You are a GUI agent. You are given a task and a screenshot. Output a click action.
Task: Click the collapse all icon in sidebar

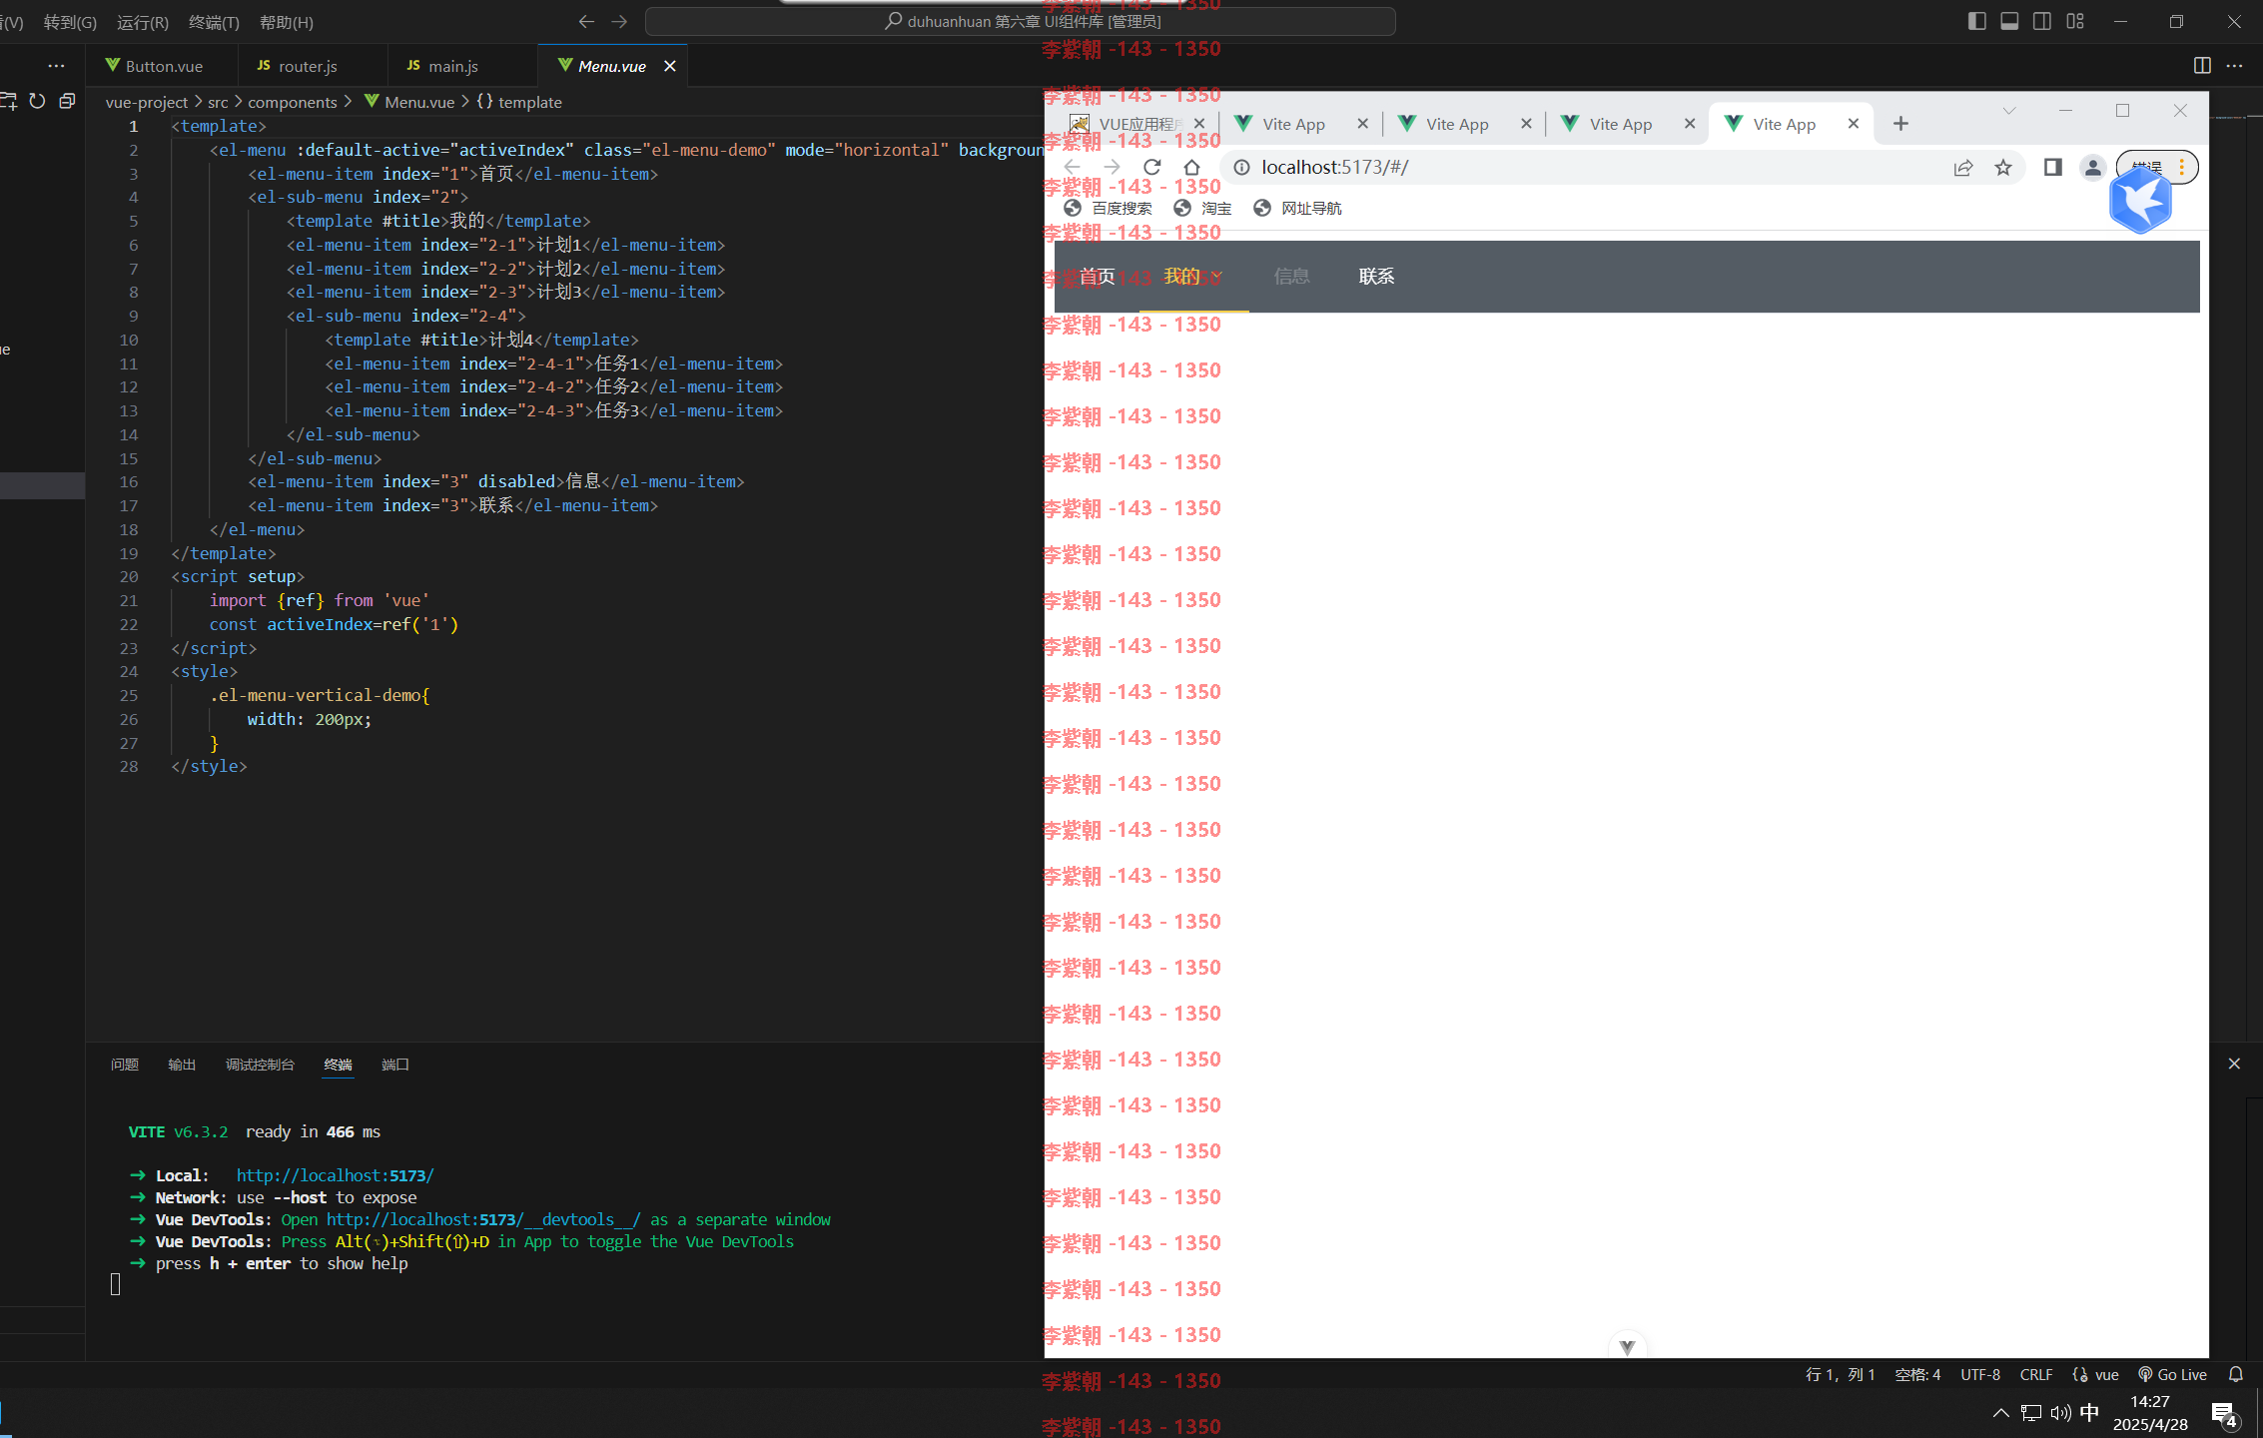pos(67,101)
